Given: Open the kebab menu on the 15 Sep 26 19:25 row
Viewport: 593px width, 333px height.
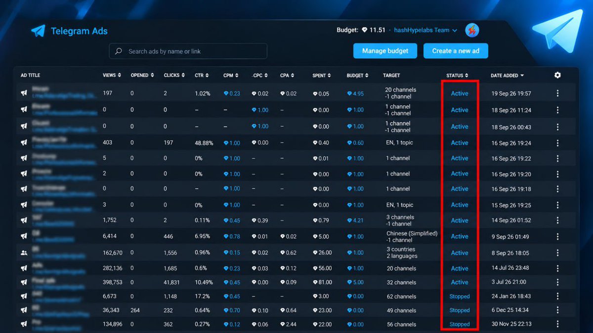Looking at the screenshot, I should [557, 205].
